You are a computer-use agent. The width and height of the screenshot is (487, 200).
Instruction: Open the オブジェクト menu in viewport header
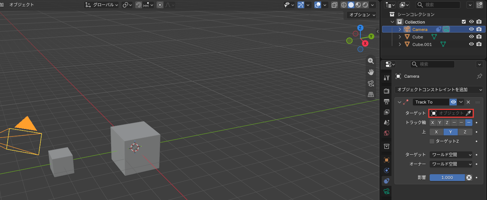[x=21, y=5]
